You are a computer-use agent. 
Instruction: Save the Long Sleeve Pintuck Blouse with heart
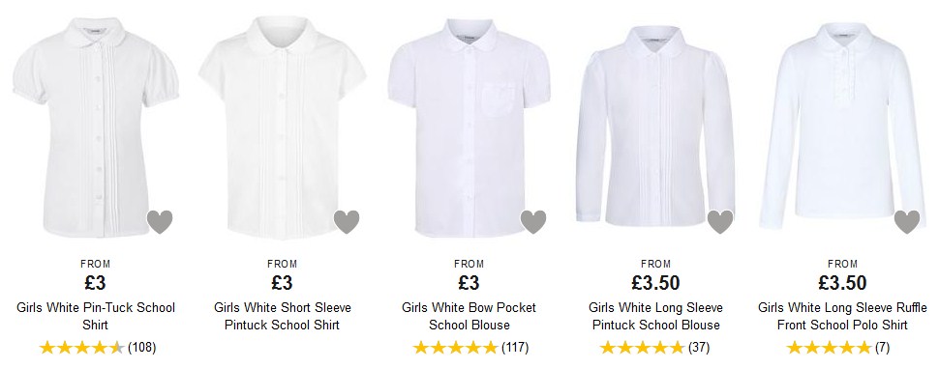click(720, 222)
